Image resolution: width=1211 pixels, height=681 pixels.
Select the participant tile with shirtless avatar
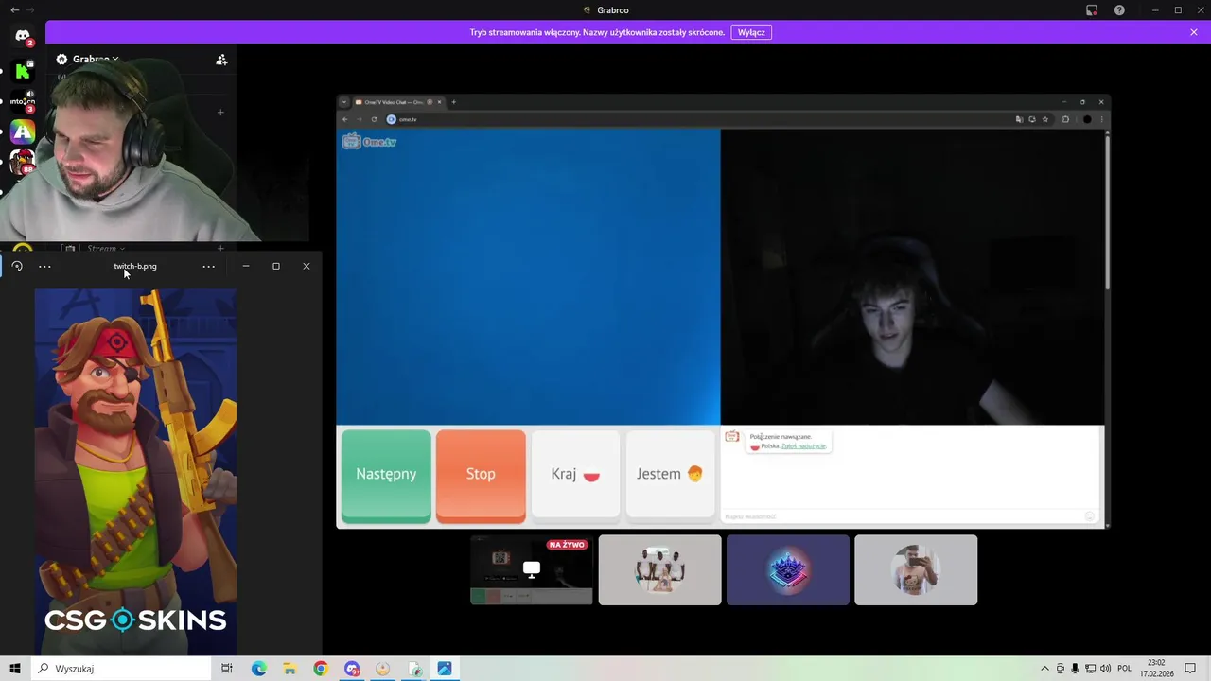click(x=916, y=569)
